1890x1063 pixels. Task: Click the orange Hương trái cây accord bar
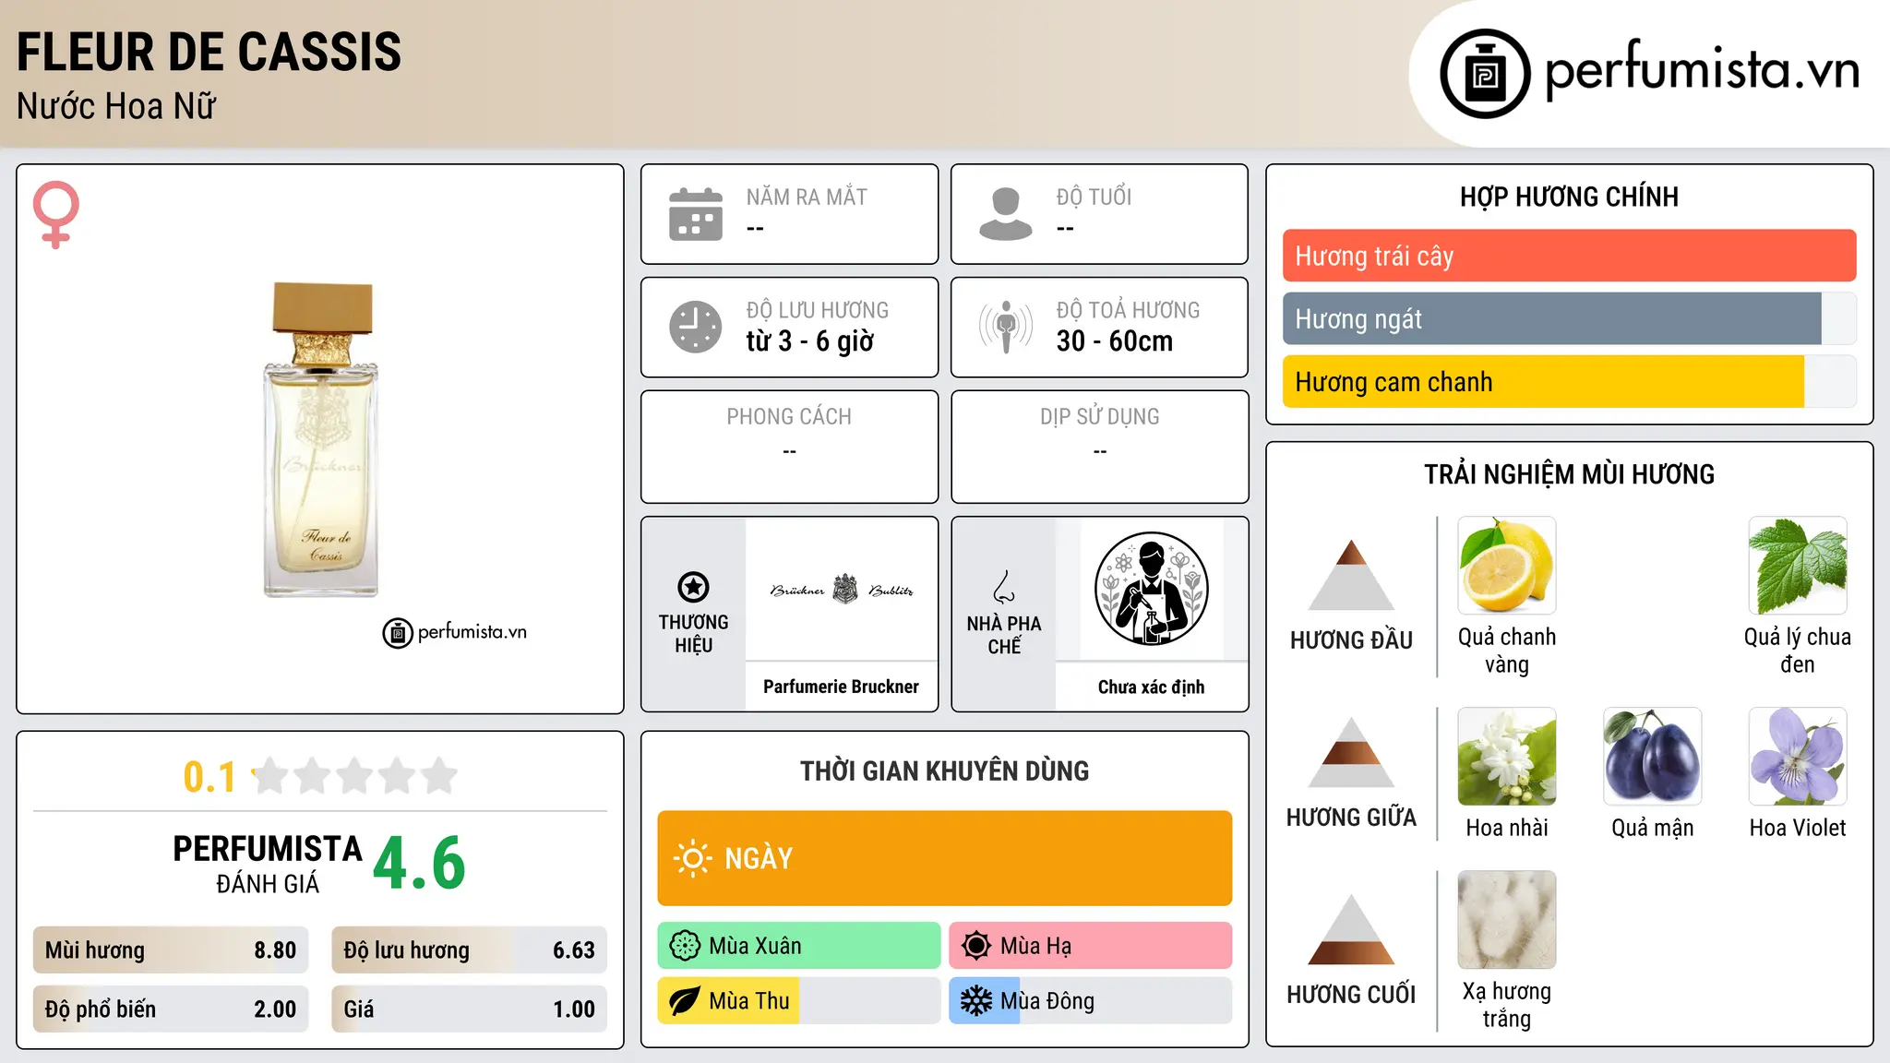tap(1569, 256)
